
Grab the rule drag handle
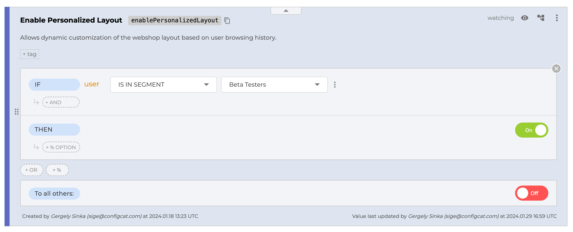(17, 112)
